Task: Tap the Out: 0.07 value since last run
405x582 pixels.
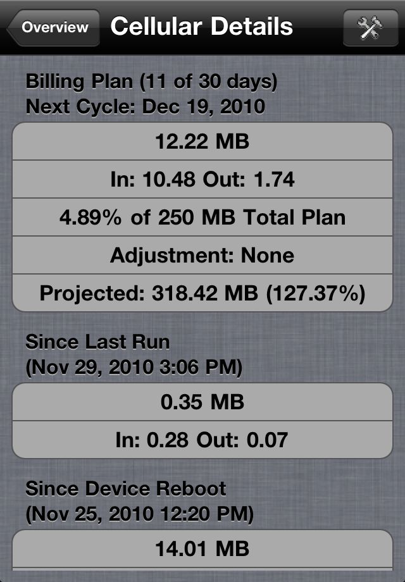Action: click(x=242, y=440)
